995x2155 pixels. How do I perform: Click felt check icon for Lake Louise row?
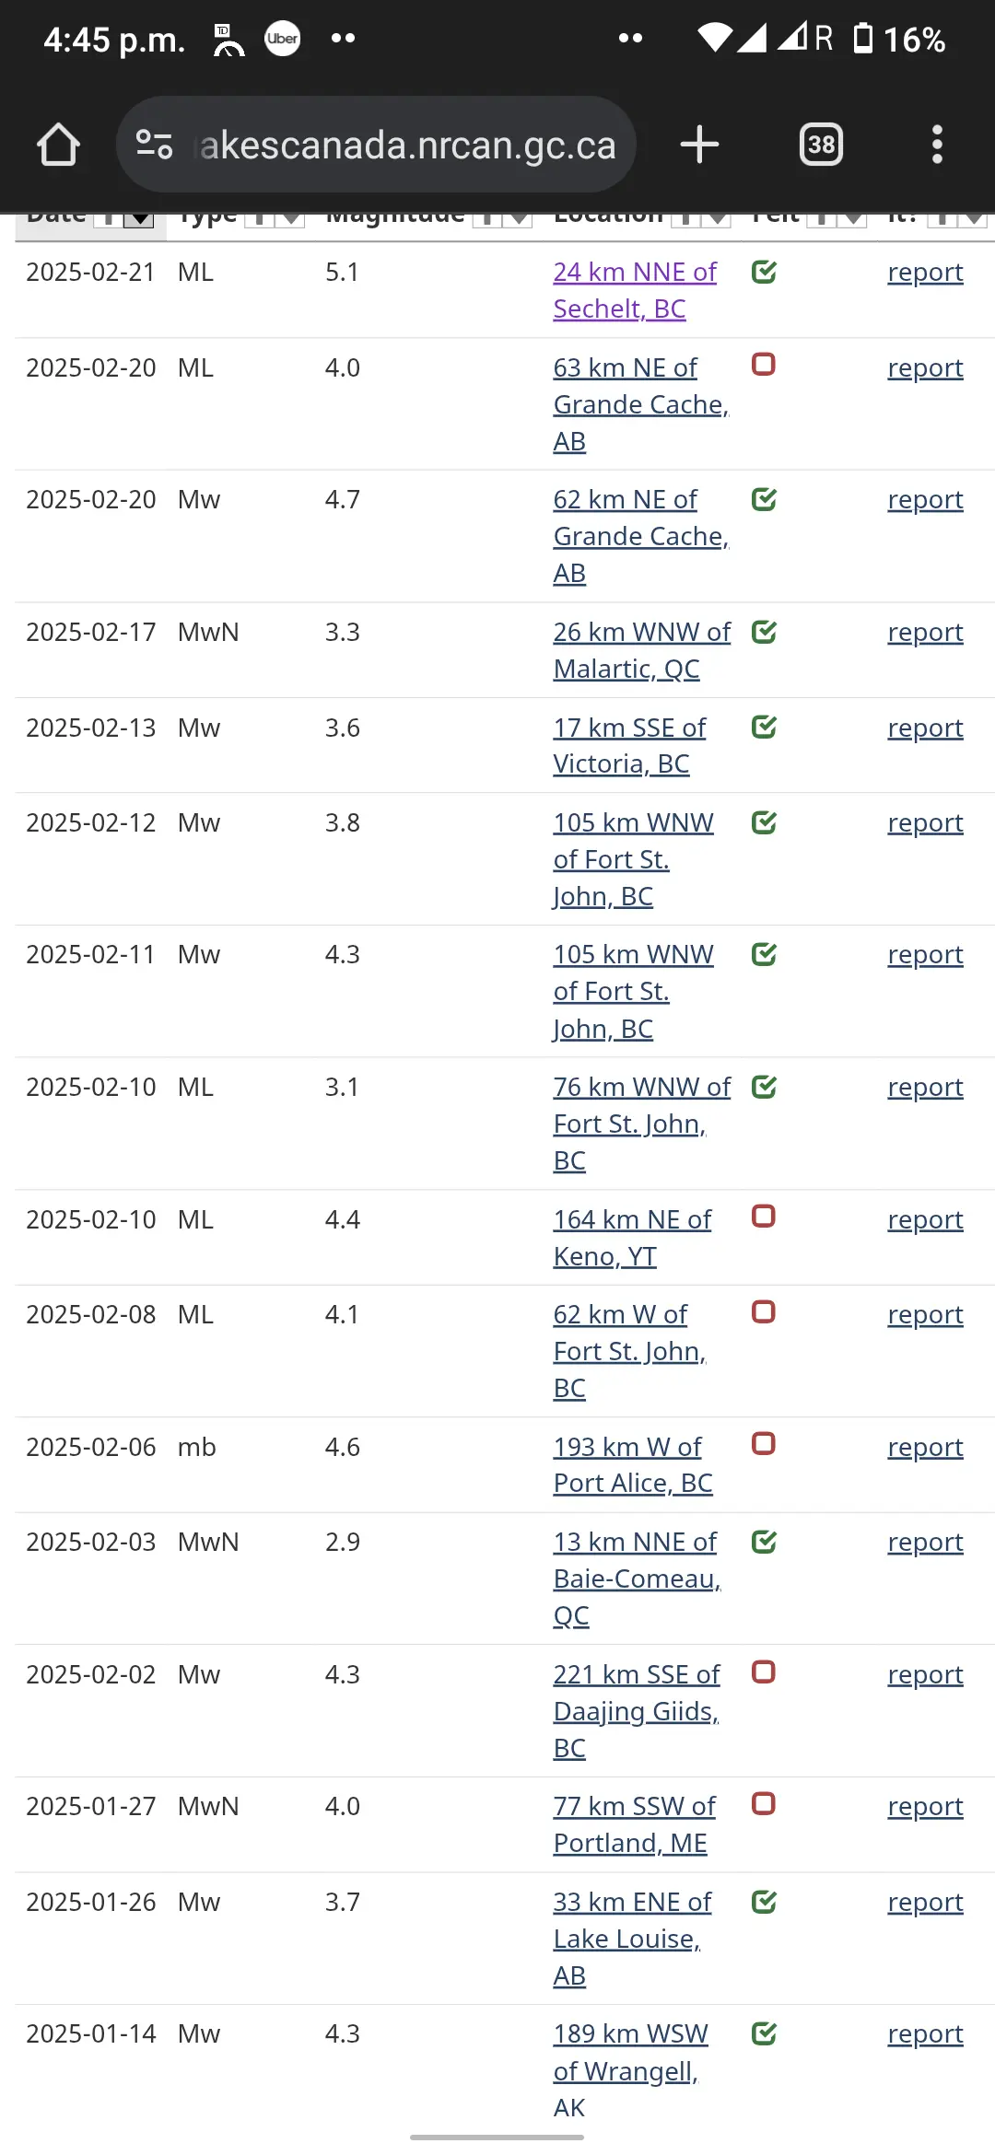point(764,1902)
